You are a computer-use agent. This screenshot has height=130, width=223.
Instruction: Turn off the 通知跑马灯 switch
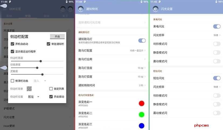click(142, 41)
